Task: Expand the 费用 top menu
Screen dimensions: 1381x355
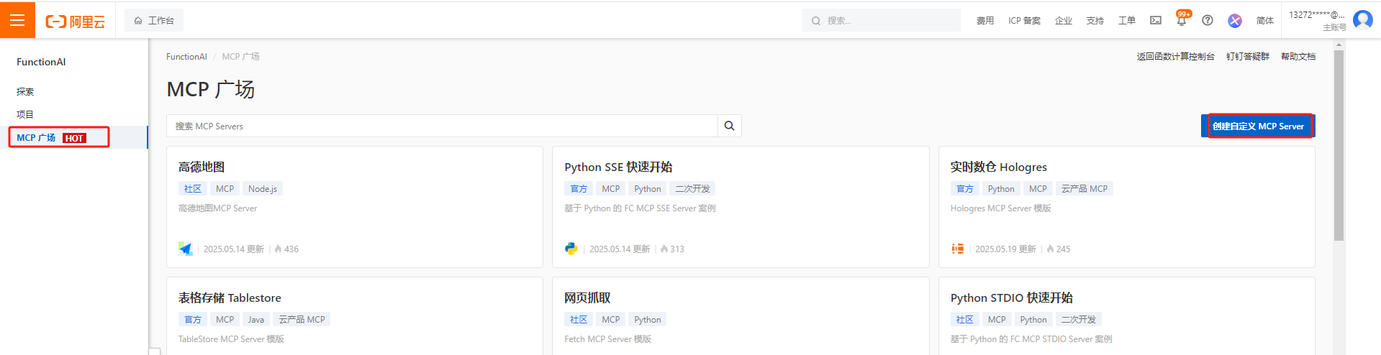Action: coord(985,21)
